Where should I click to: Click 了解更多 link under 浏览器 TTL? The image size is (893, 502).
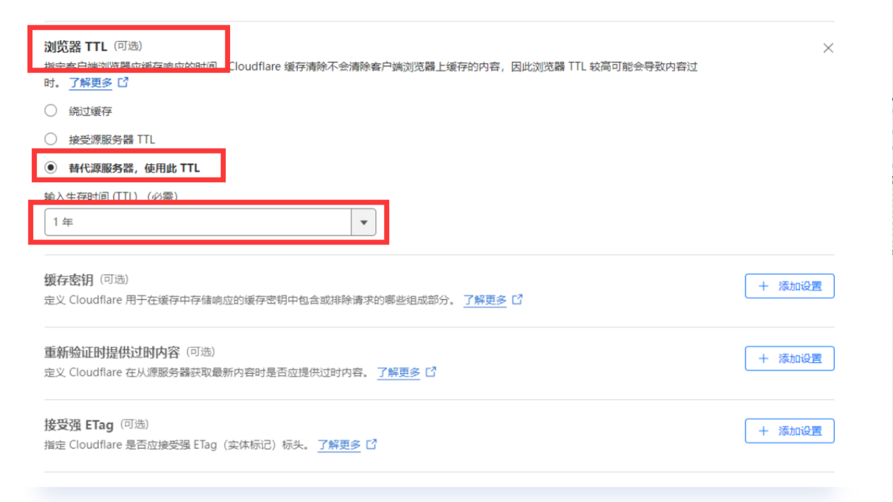(90, 82)
